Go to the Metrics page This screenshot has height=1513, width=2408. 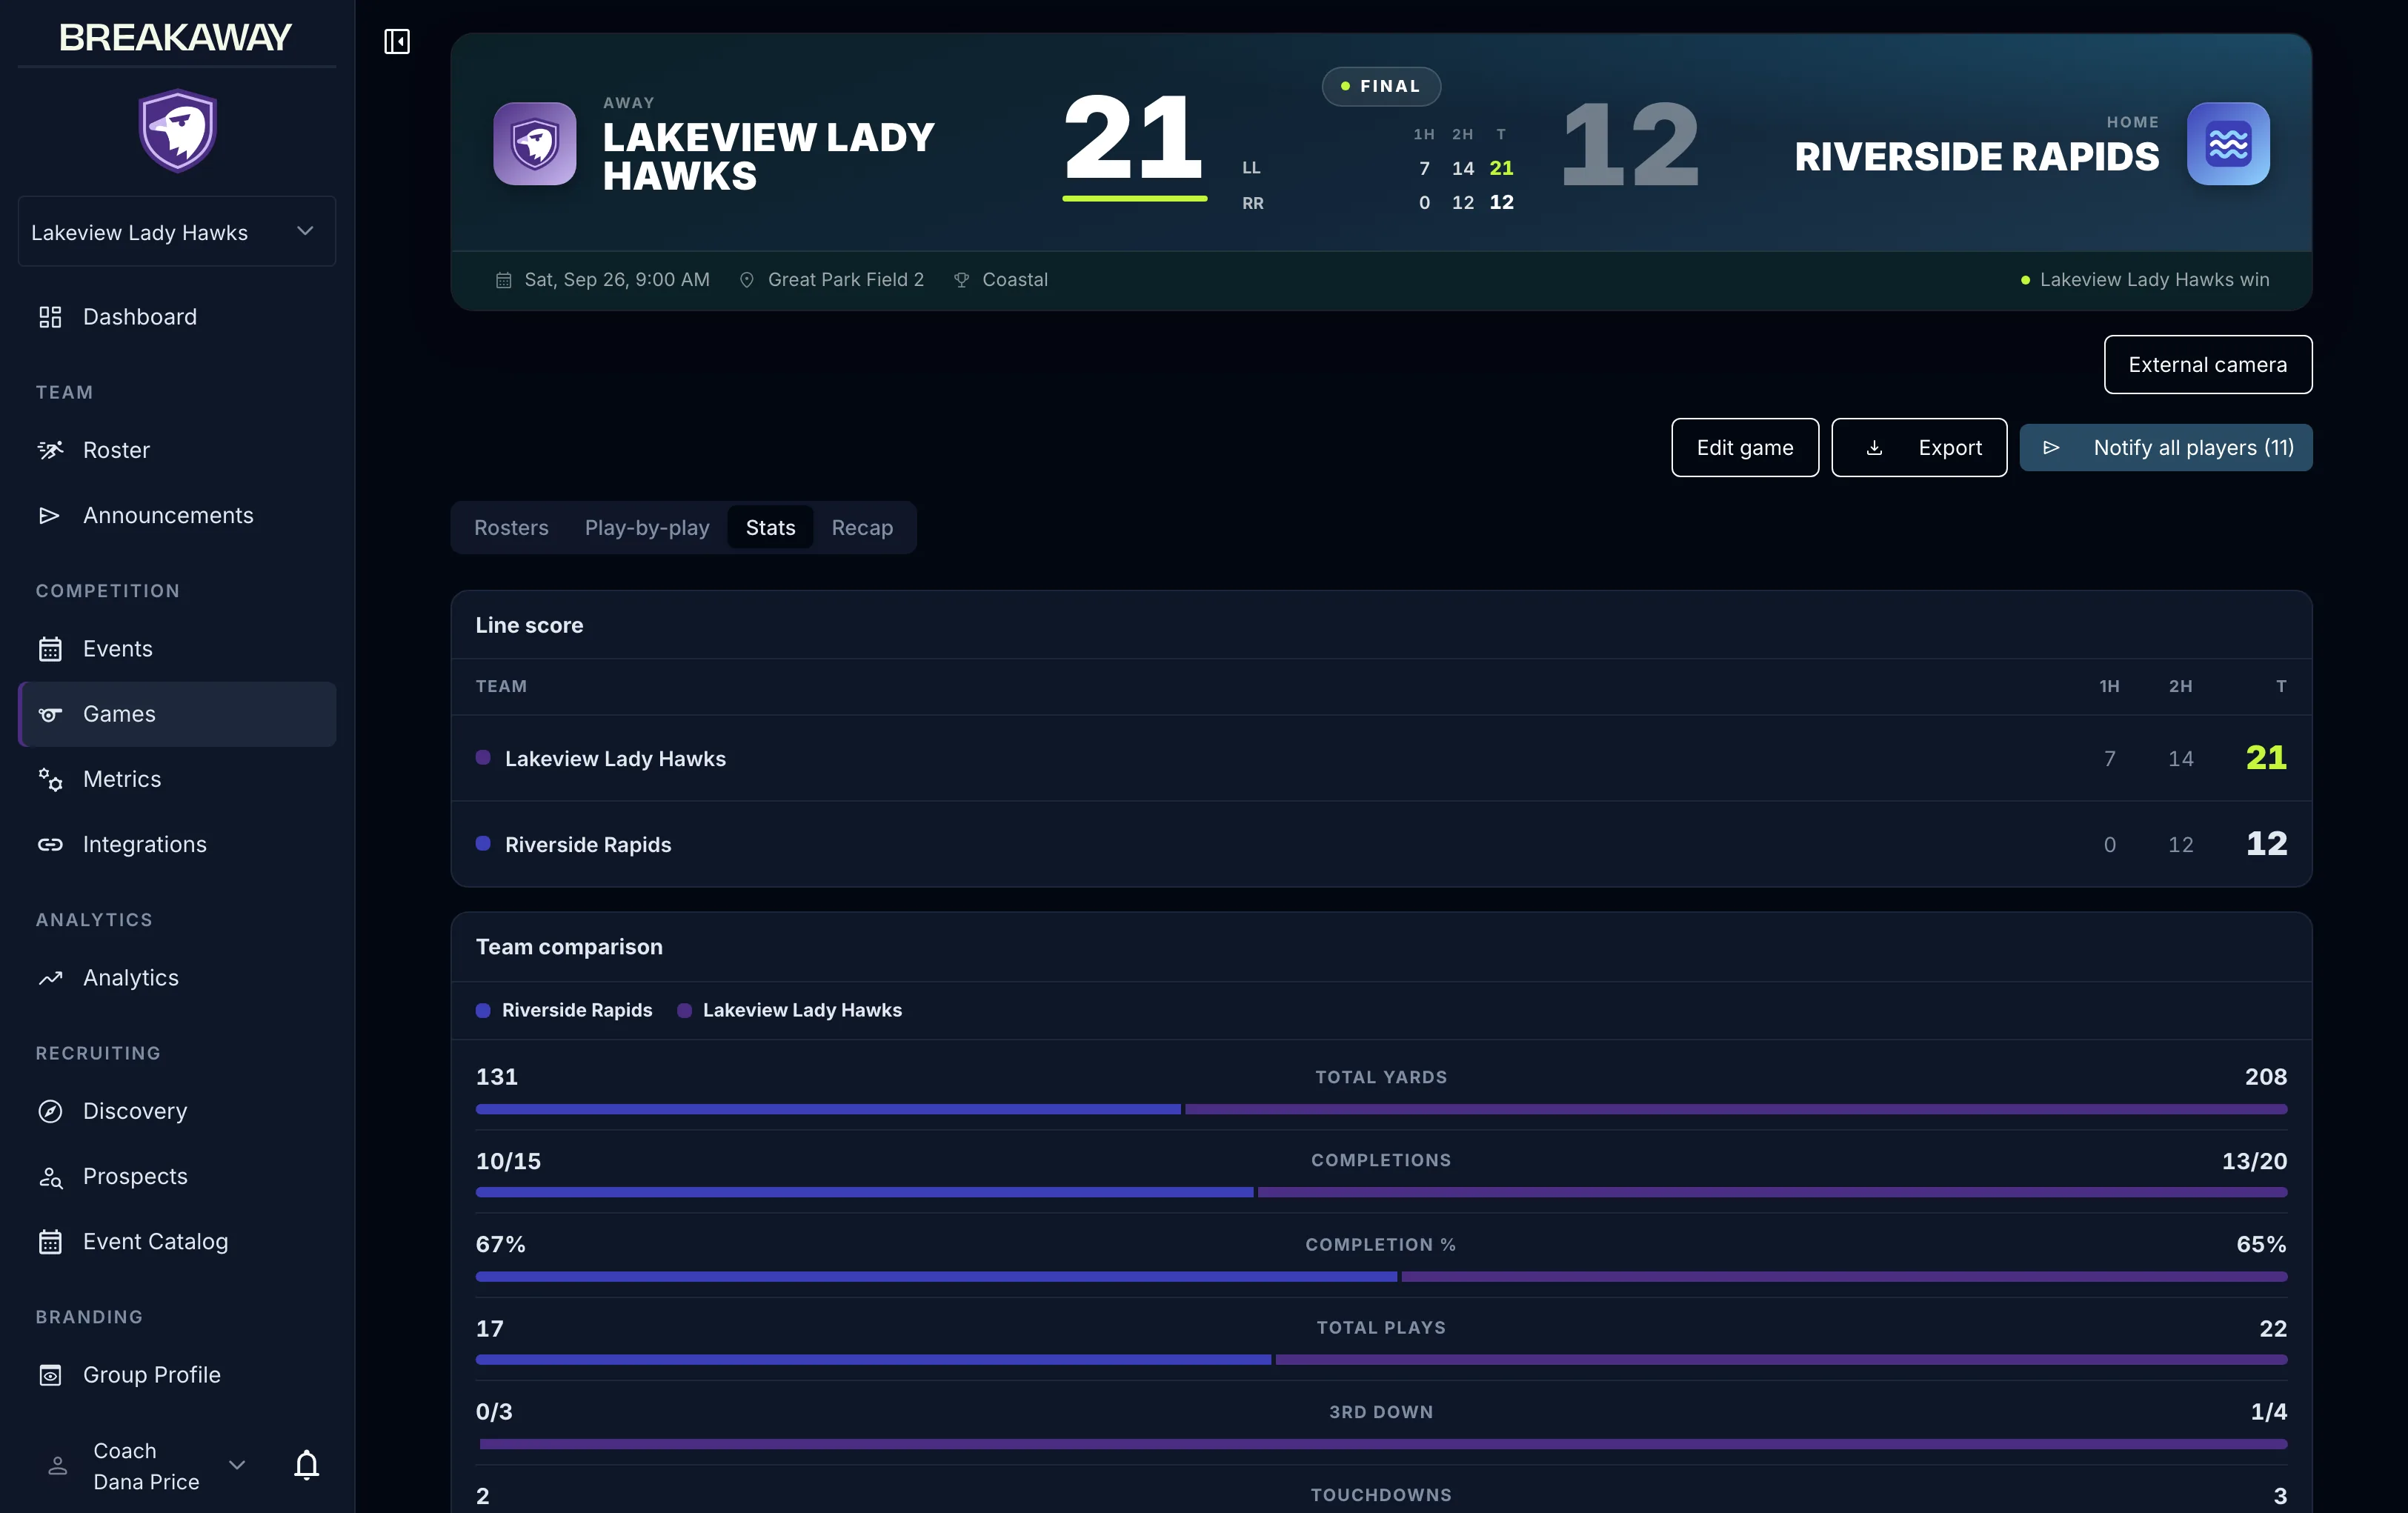(177, 779)
